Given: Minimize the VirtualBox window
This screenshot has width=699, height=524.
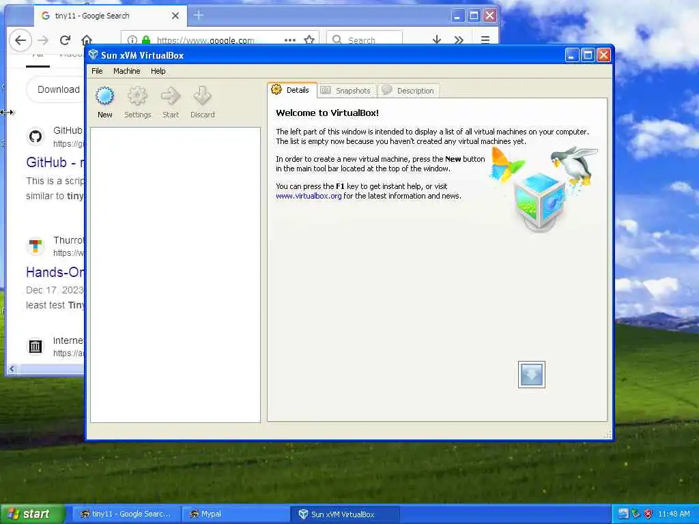Looking at the screenshot, I should click(x=573, y=55).
